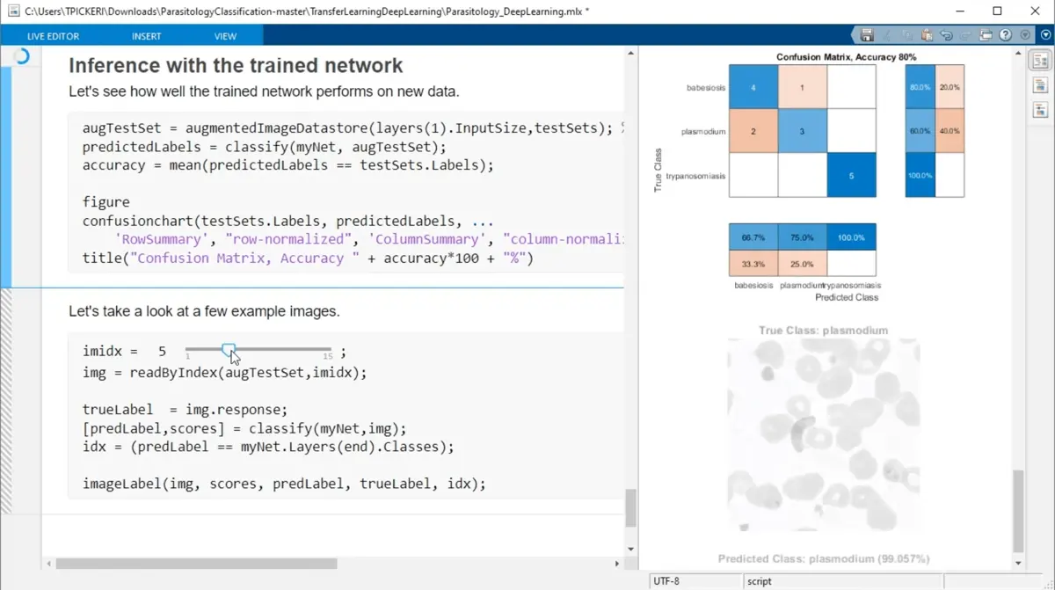Click the output pane vertical scrollbar thumb
Screen dimensions: 1055x590
click(1019, 512)
